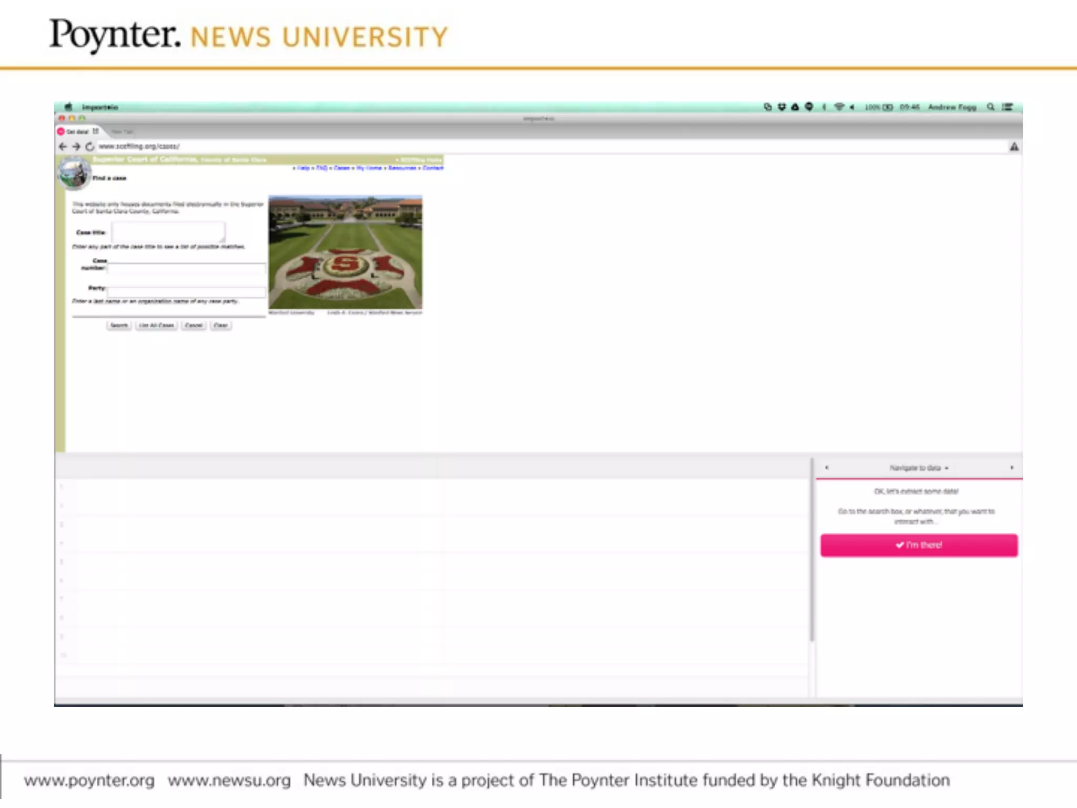
Task: Reload the page with refresh icon
Action: 90,147
